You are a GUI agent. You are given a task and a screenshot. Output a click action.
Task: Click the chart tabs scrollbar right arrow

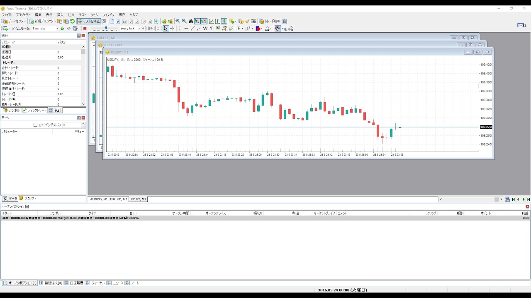pyautogui.click(x=502, y=199)
